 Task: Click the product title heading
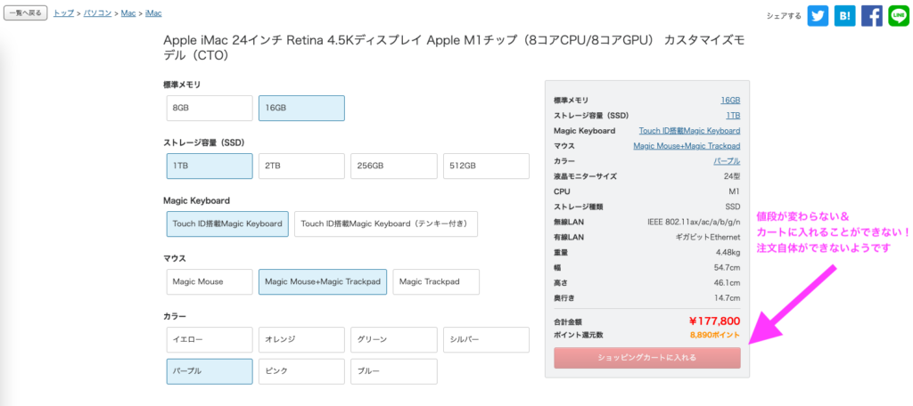click(454, 48)
